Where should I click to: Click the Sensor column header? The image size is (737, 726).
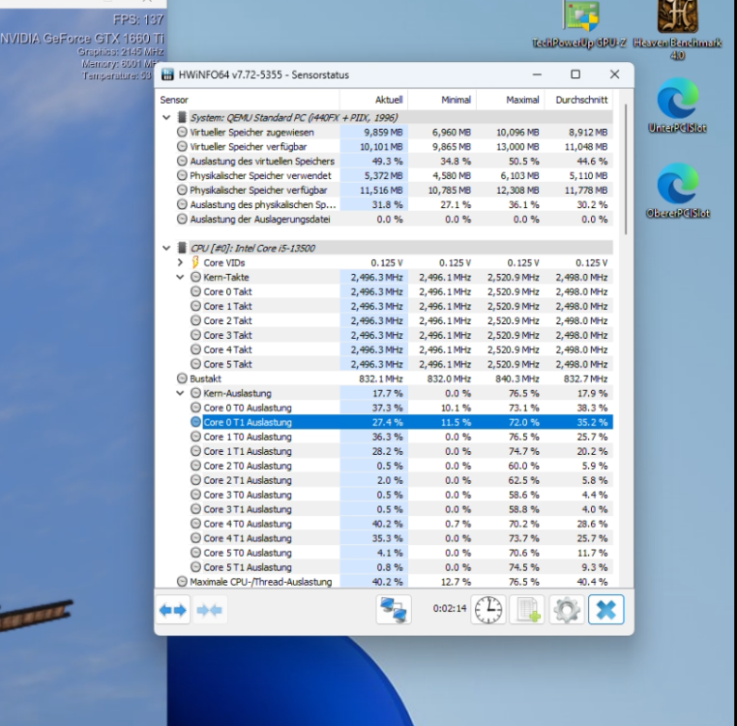[249, 100]
